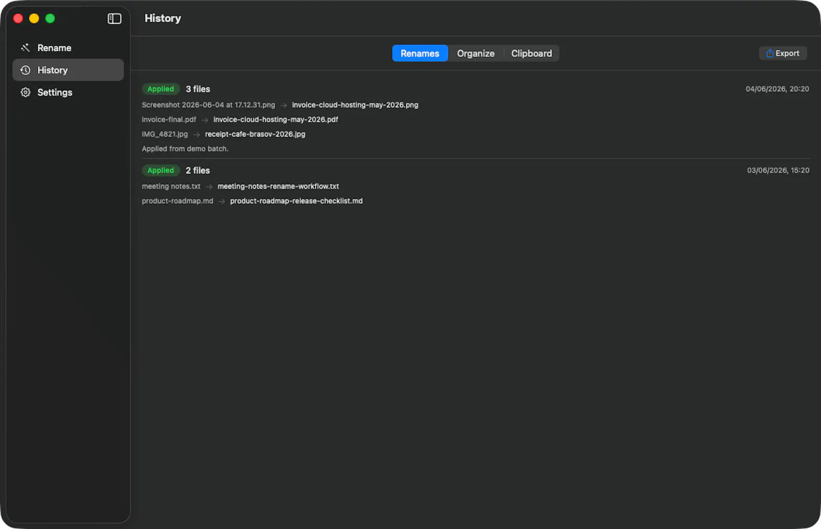The image size is (821, 529).
Task: Click original name invoice-final.pdf
Action: coord(169,120)
